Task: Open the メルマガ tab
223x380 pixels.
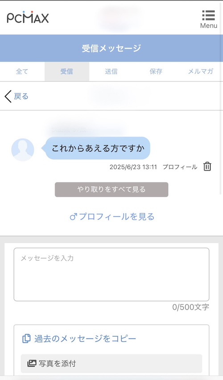Action: pos(201,72)
